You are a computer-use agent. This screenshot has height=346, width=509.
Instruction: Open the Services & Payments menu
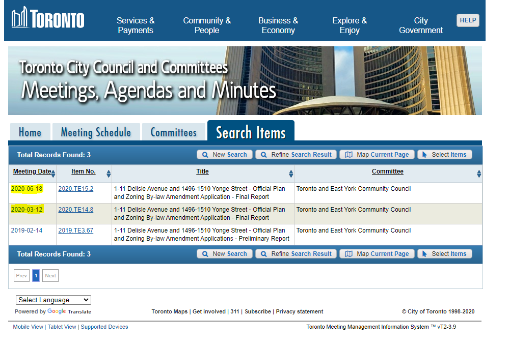pyautogui.click(x=136, y=25)
